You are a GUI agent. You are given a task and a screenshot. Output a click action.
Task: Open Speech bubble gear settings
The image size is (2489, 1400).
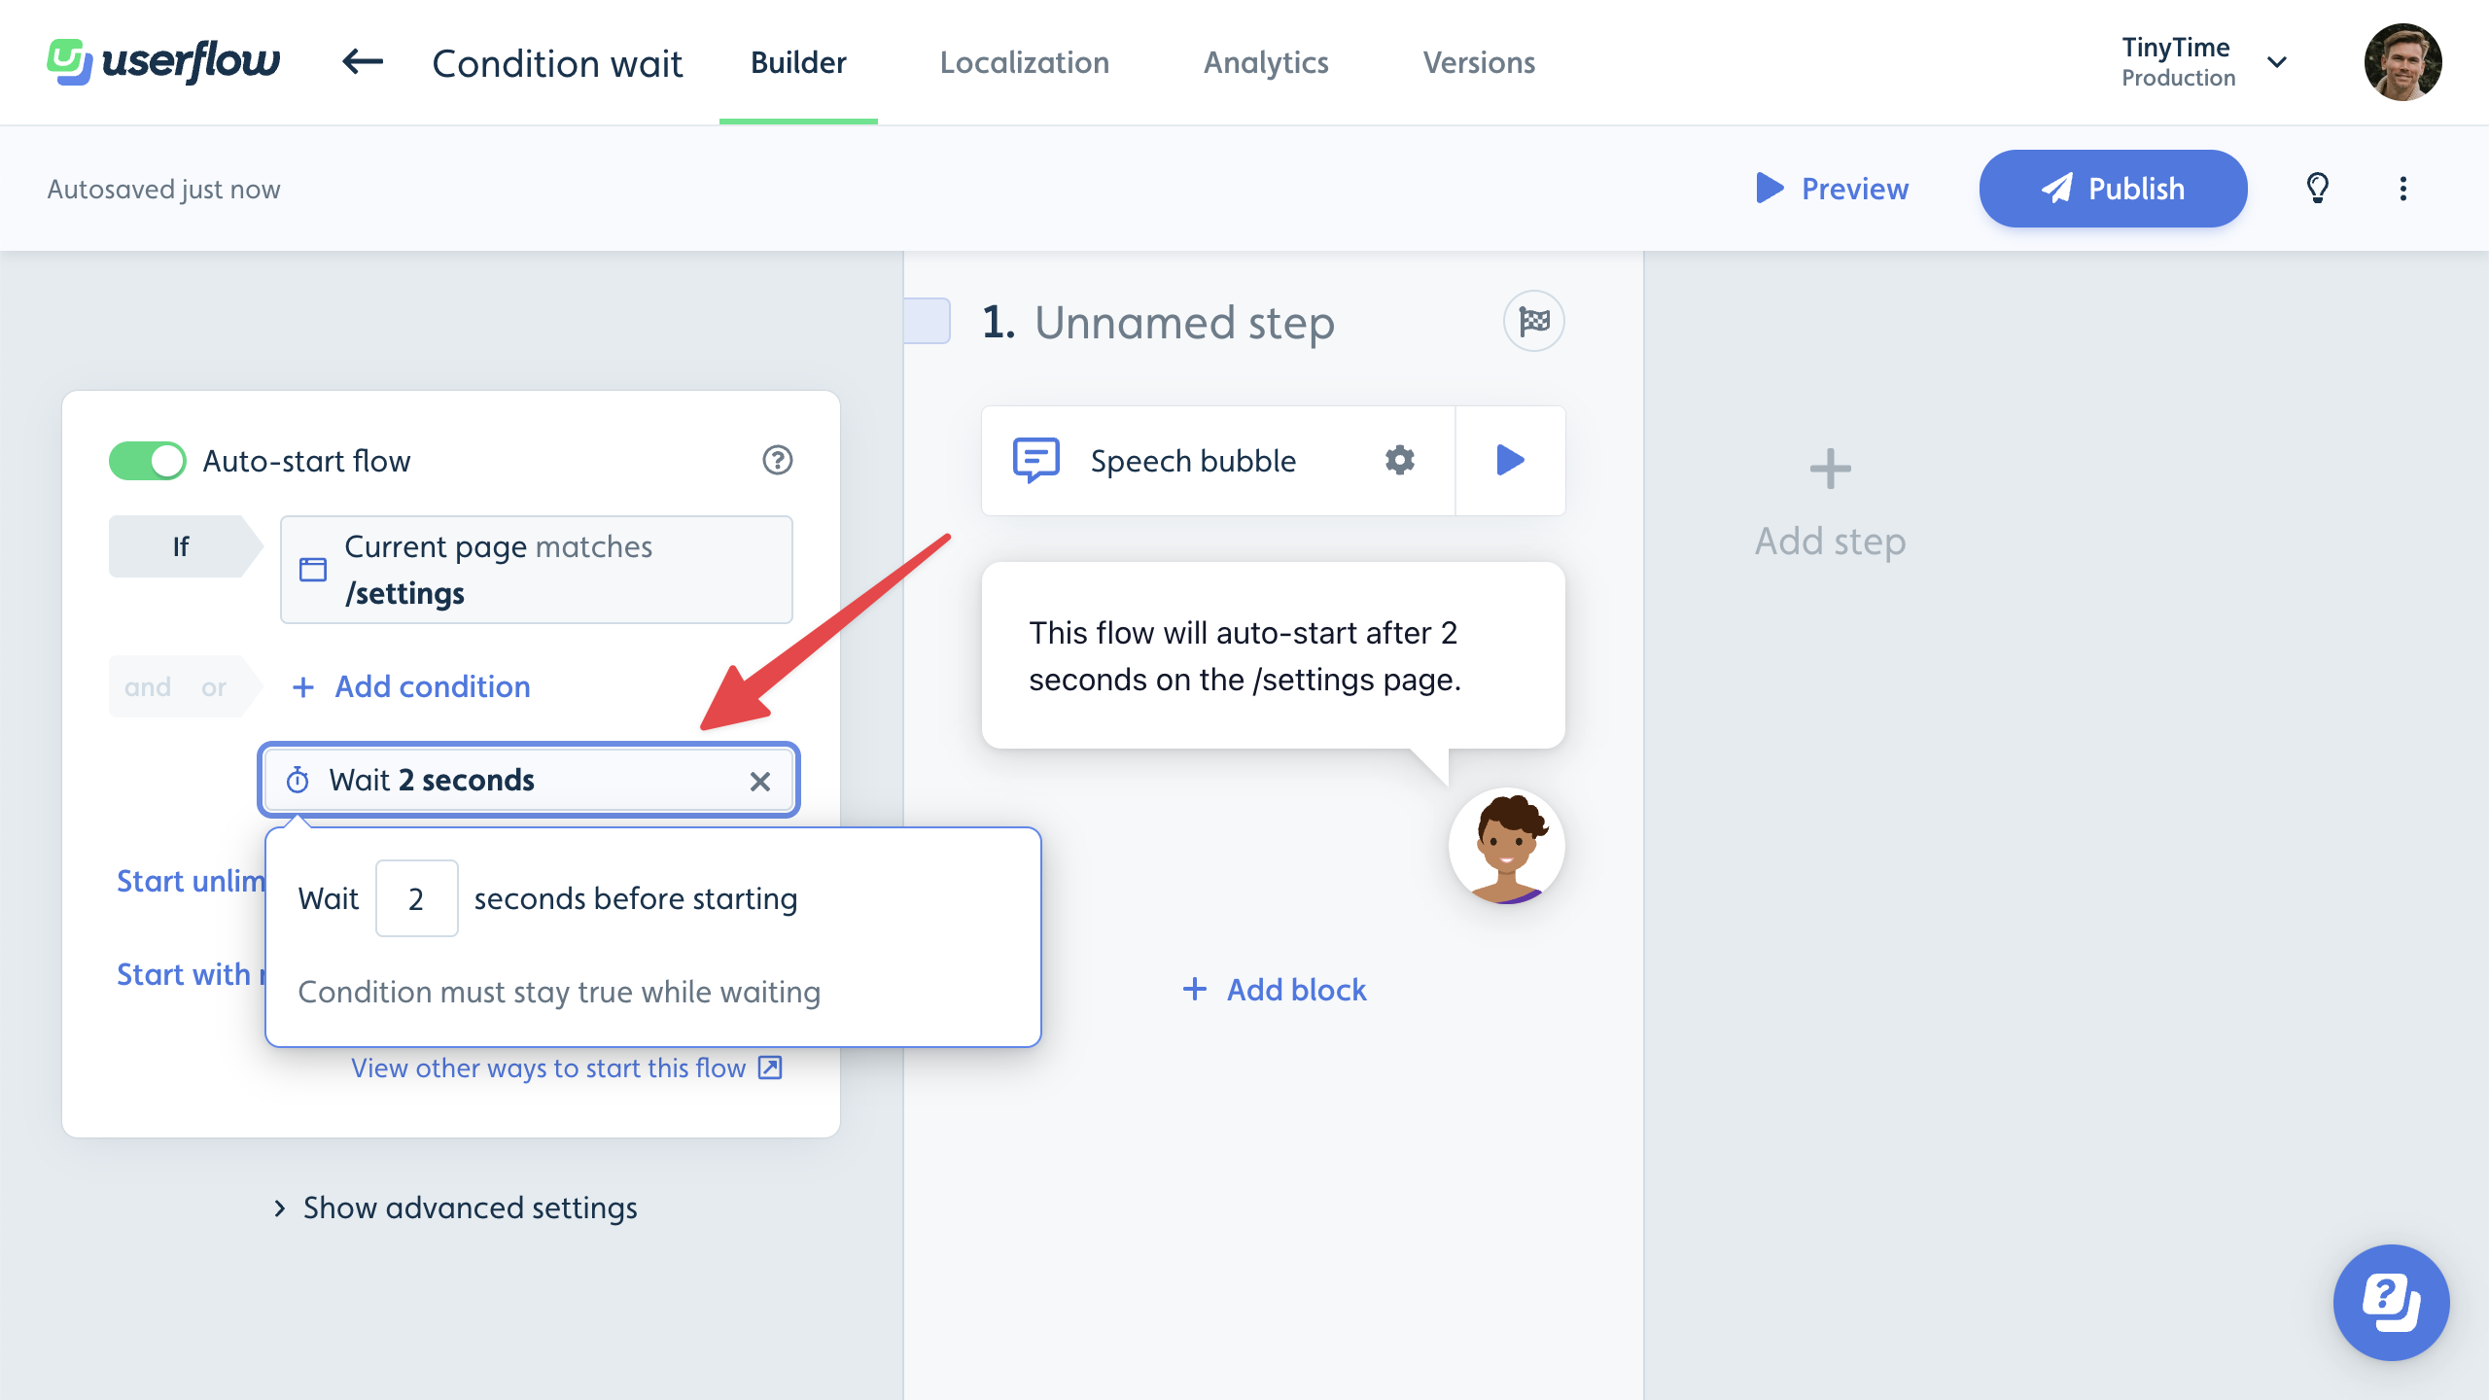(x=1400, y=460)
